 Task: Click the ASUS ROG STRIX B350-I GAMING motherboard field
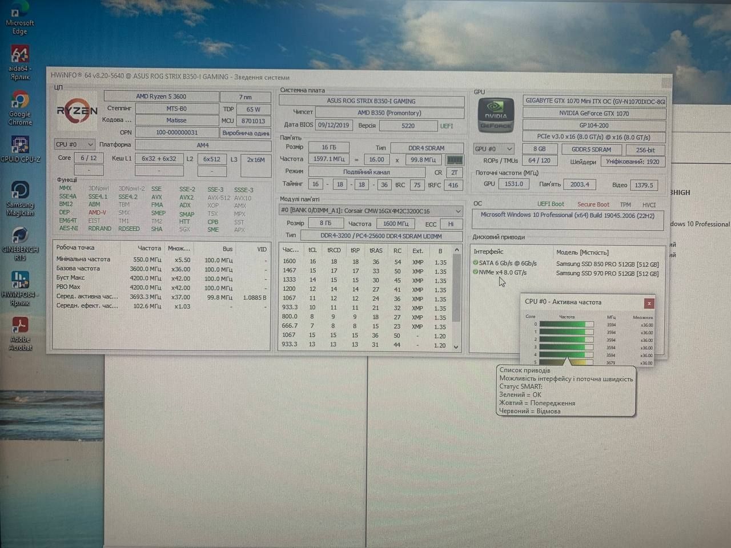point(371,101)
